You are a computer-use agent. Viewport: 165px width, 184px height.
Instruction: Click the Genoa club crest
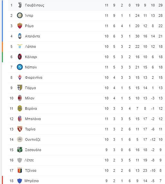click(x=20, y=170)
